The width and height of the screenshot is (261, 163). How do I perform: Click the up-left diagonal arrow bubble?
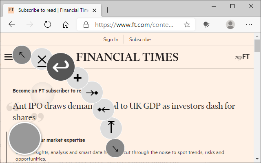(22, 55)
